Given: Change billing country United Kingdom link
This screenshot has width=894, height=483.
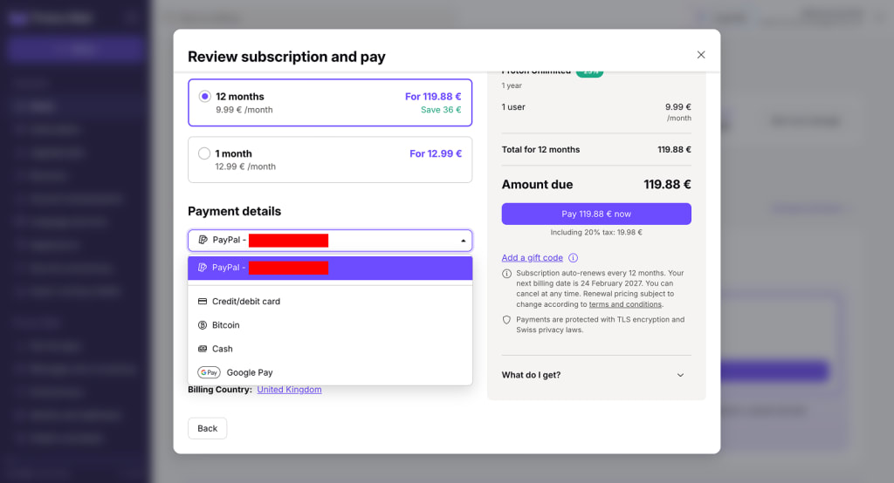Looking at the screenshot, I should pos(289,390).
